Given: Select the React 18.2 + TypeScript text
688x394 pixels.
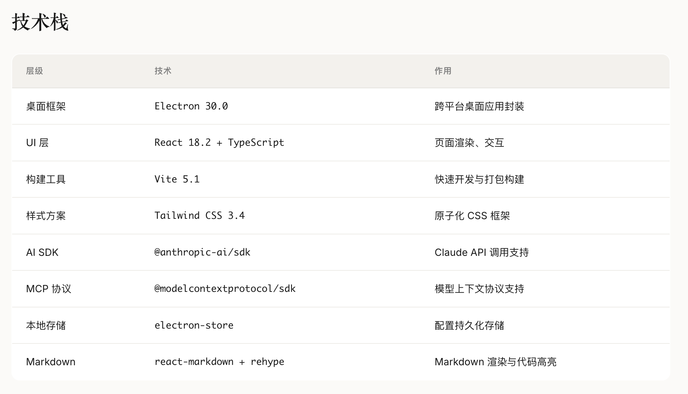Looking at the screenshot, I should tap(219, 143).
